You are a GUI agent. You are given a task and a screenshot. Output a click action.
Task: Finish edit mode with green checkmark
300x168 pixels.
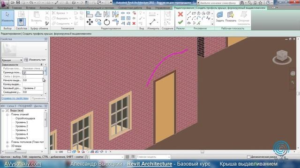point(180,22)
